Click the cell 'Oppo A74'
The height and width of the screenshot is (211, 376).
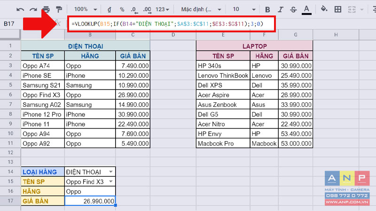click(x=43, y=66)
